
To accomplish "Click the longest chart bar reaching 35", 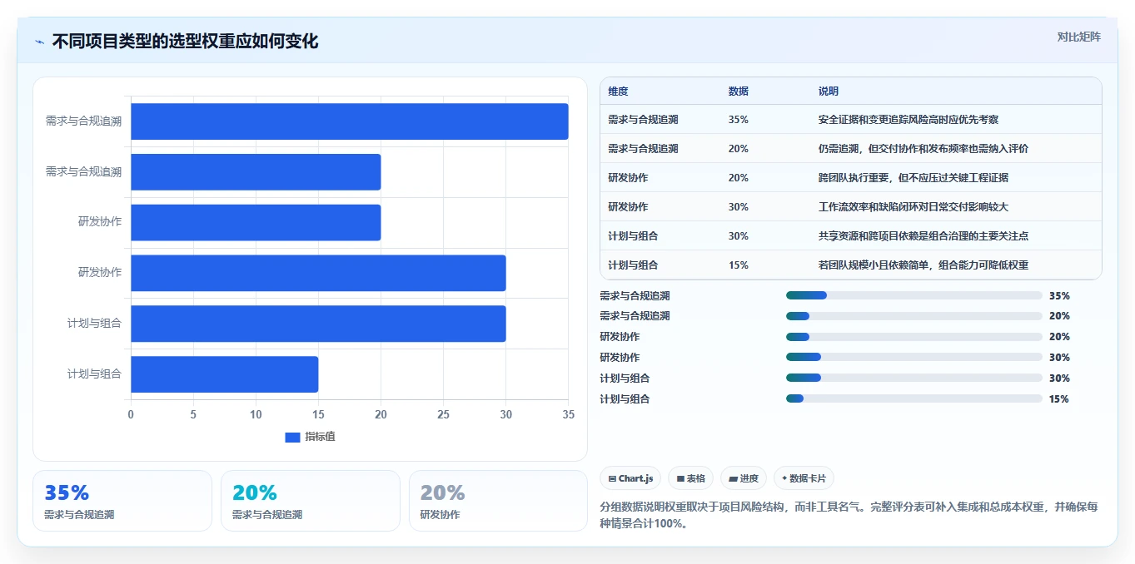I will 350,121.
